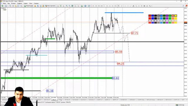
Task: Select the 85.59 price label
Action: [119, 52]
